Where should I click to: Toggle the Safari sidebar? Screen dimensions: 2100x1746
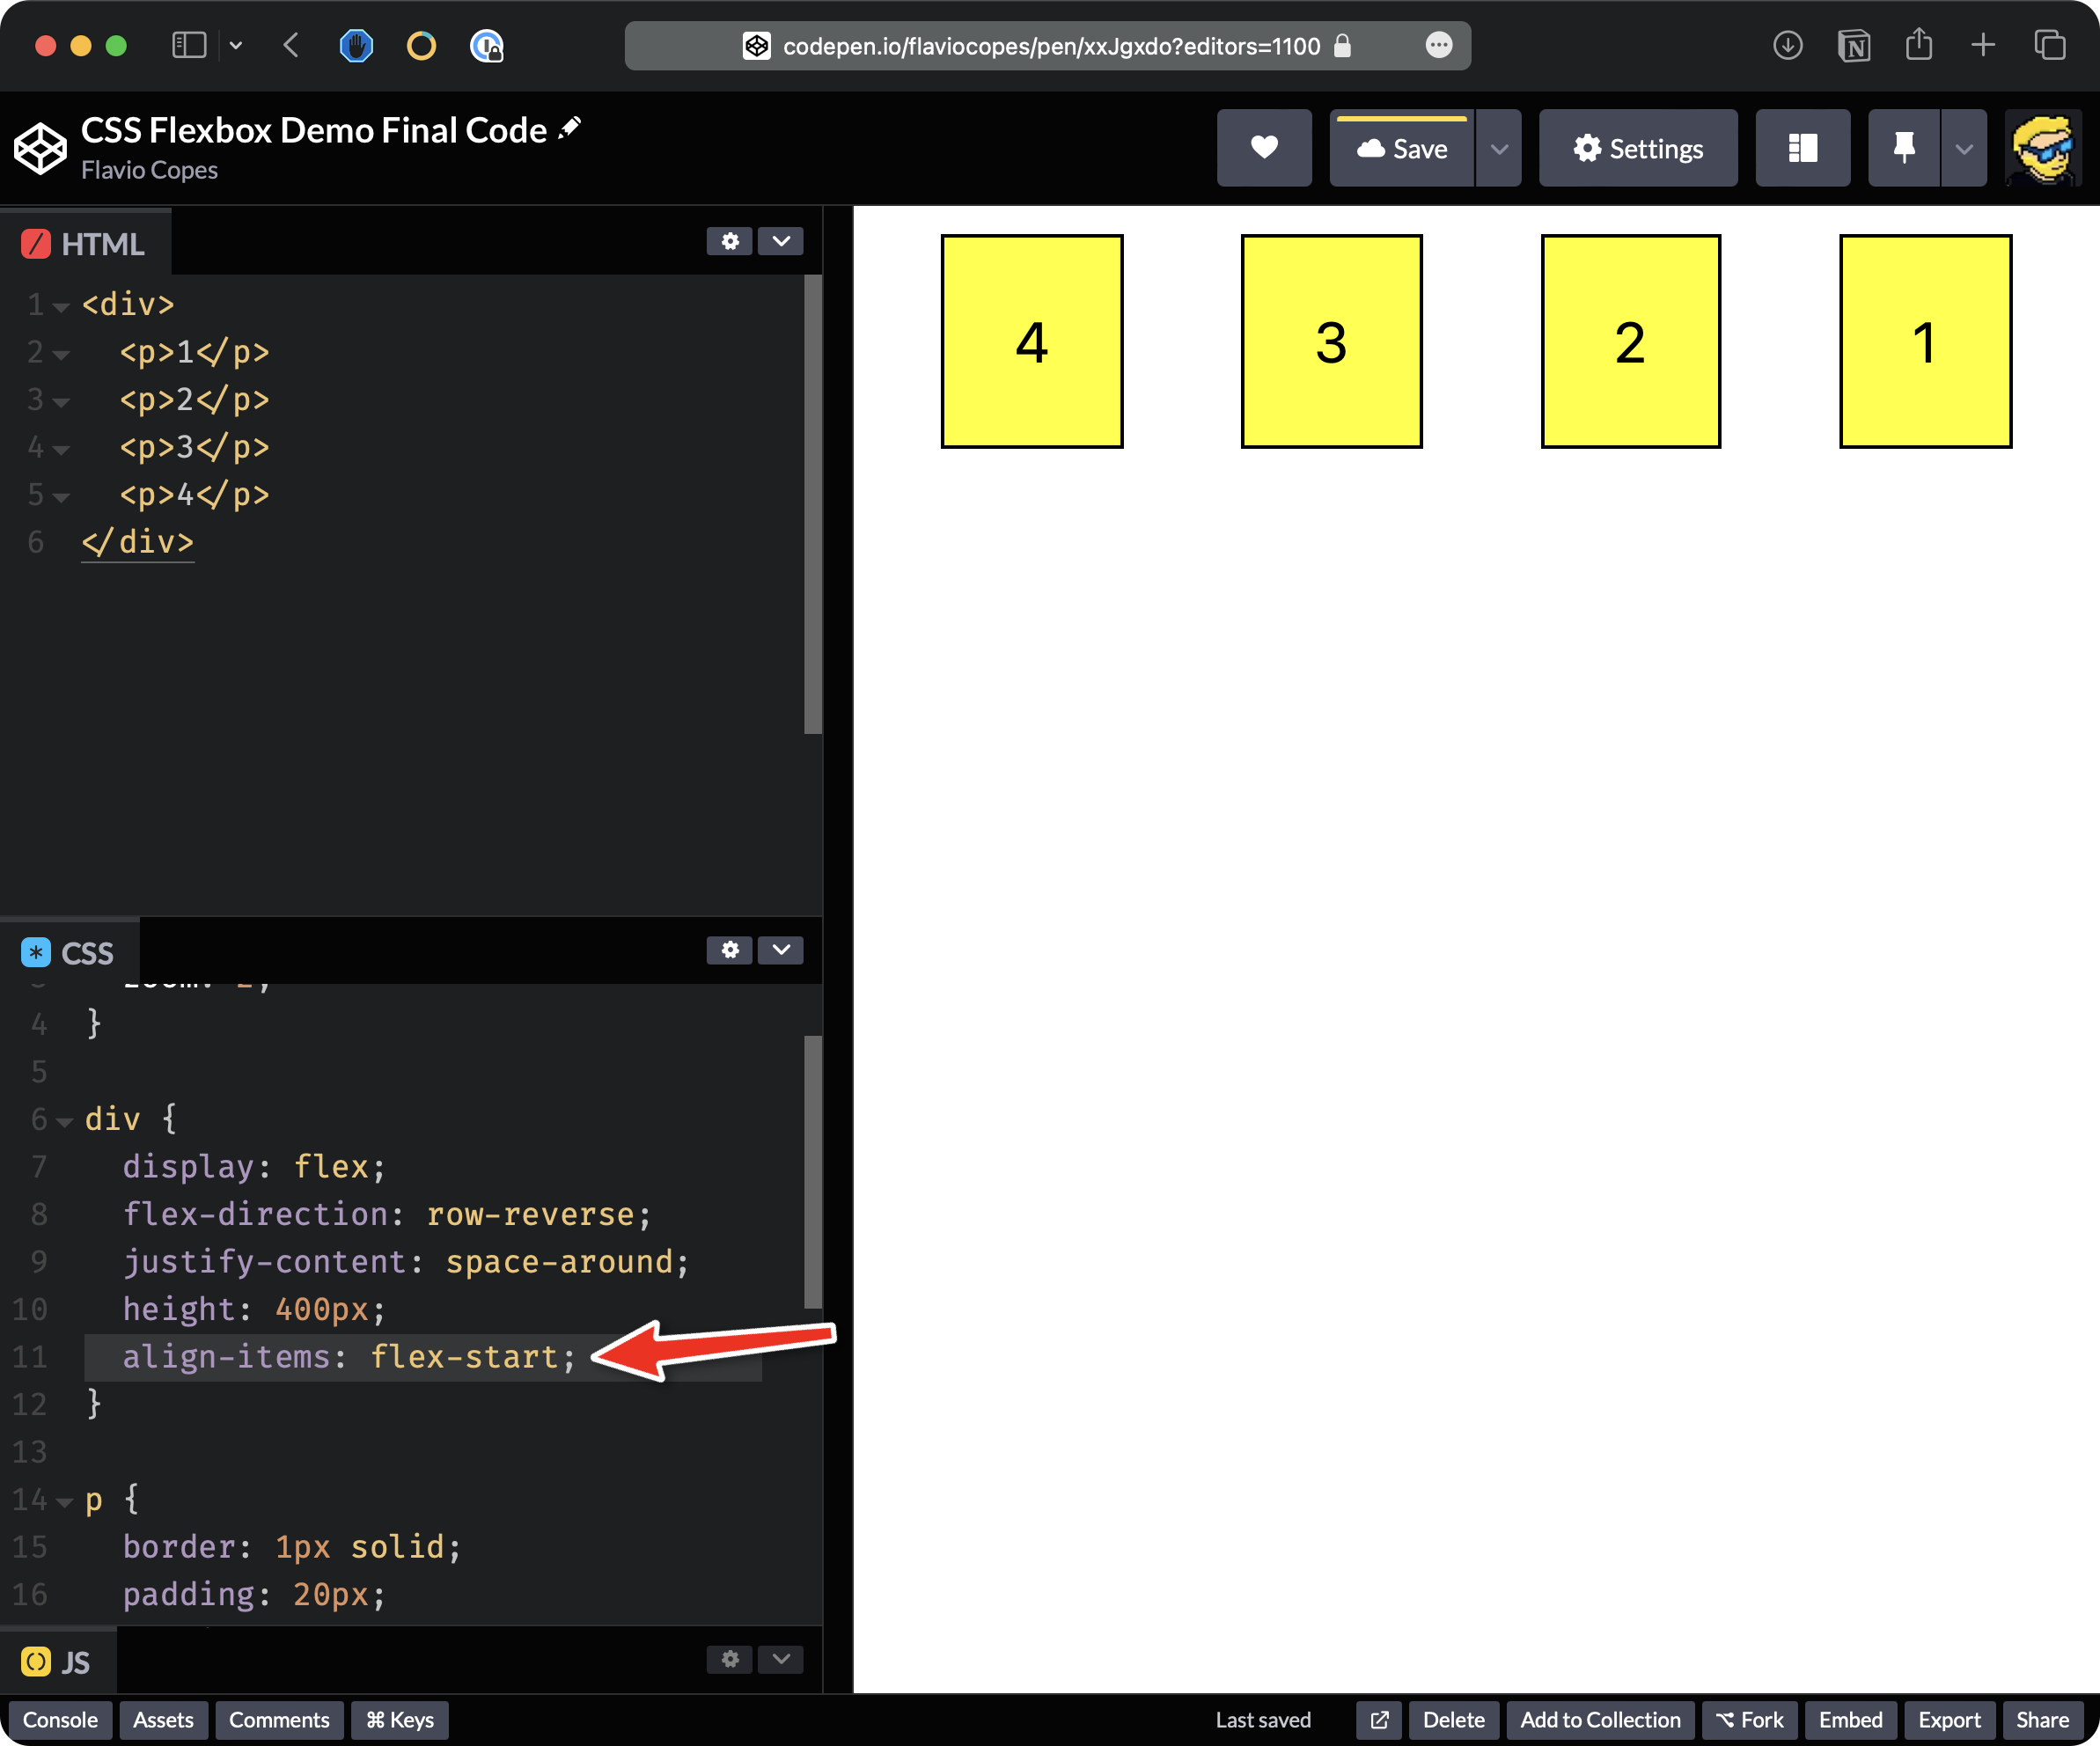click(189, 46)
